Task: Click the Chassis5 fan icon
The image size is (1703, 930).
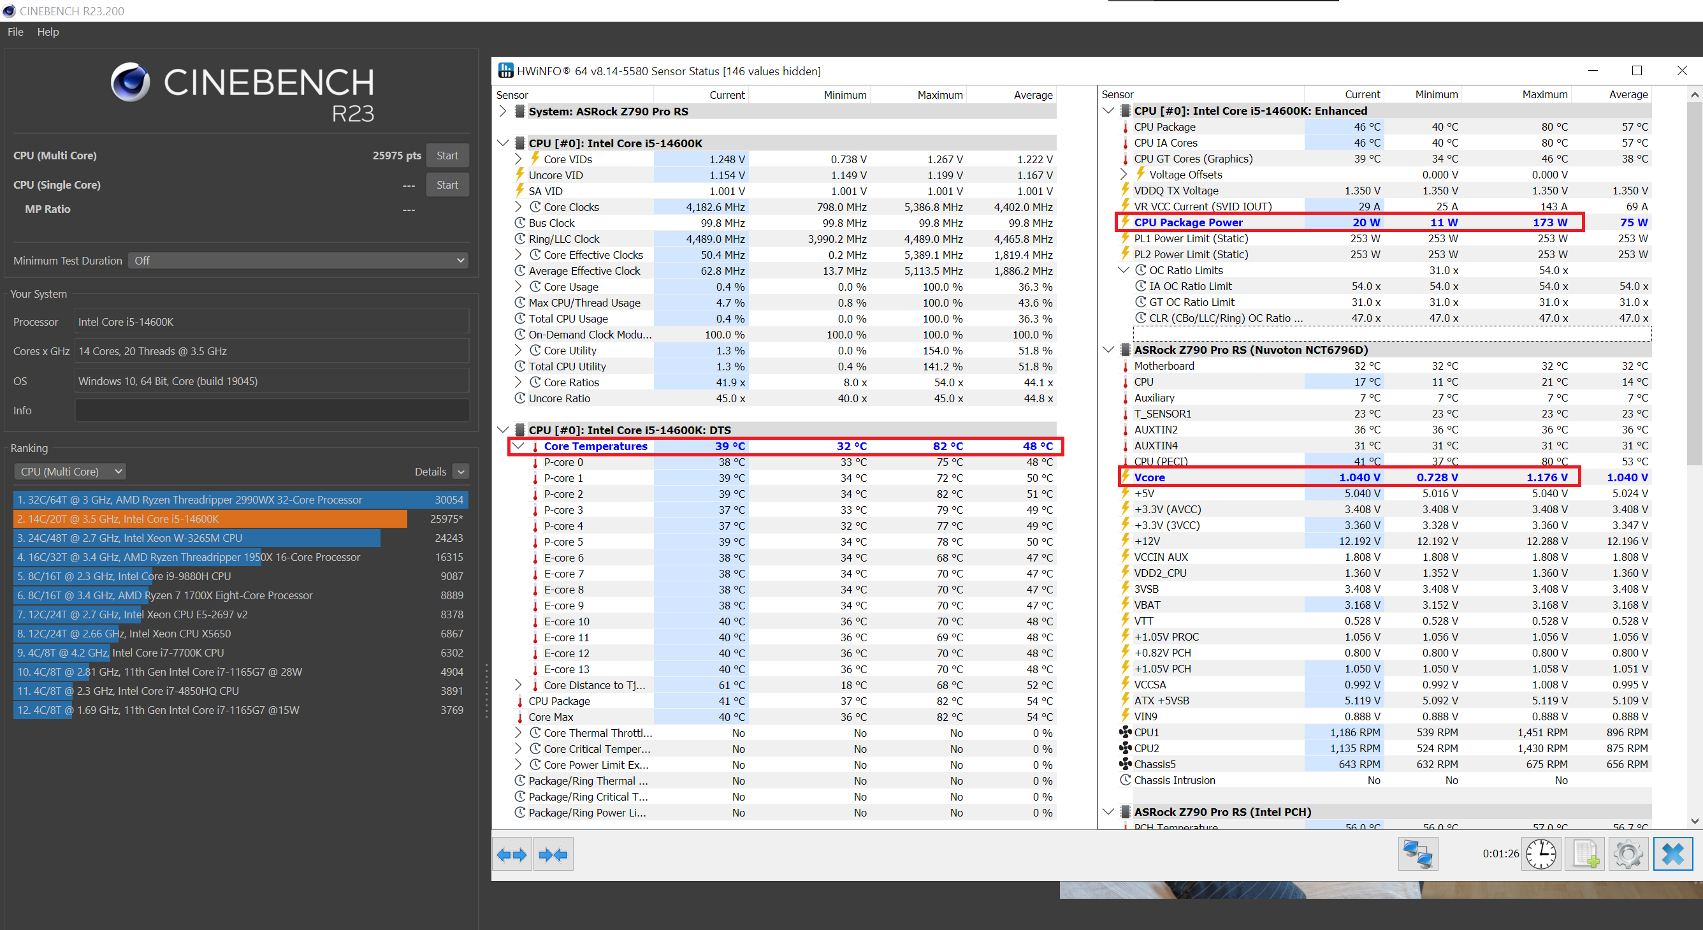Action: [1125, 764]
